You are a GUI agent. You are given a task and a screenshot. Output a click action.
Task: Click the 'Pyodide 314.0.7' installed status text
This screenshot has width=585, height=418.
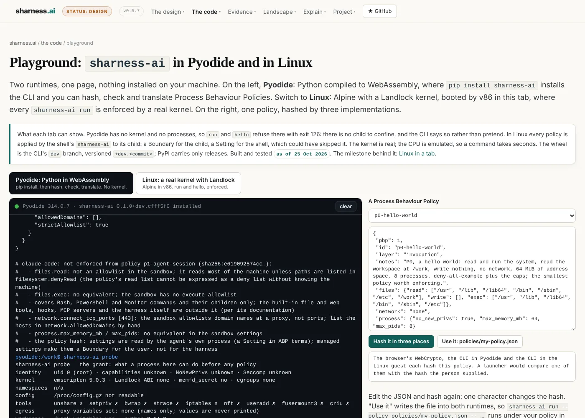click(x=112, y=206)
